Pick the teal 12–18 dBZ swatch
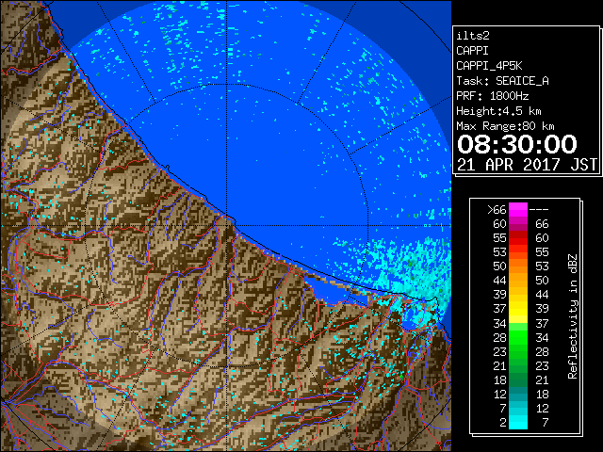 pyautogui.click(x=518, y=394)
